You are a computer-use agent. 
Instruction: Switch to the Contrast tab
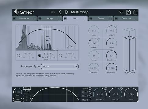tap(126, 18)
